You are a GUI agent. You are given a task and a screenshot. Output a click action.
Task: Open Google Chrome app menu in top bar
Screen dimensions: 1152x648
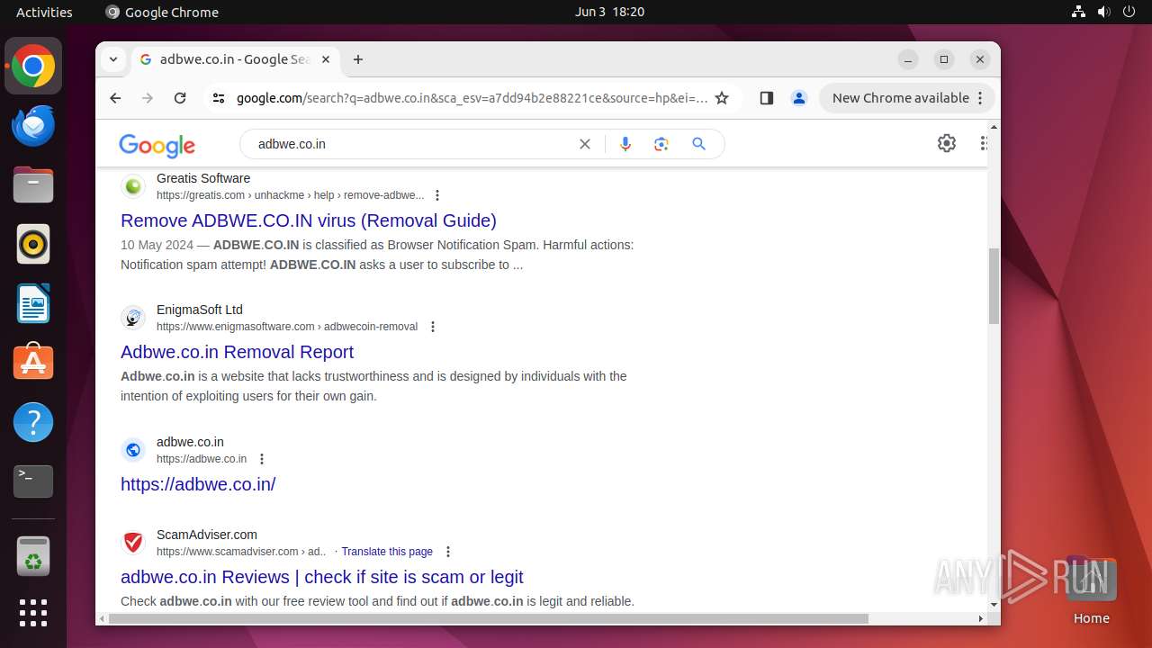click(x=162, y=12)
